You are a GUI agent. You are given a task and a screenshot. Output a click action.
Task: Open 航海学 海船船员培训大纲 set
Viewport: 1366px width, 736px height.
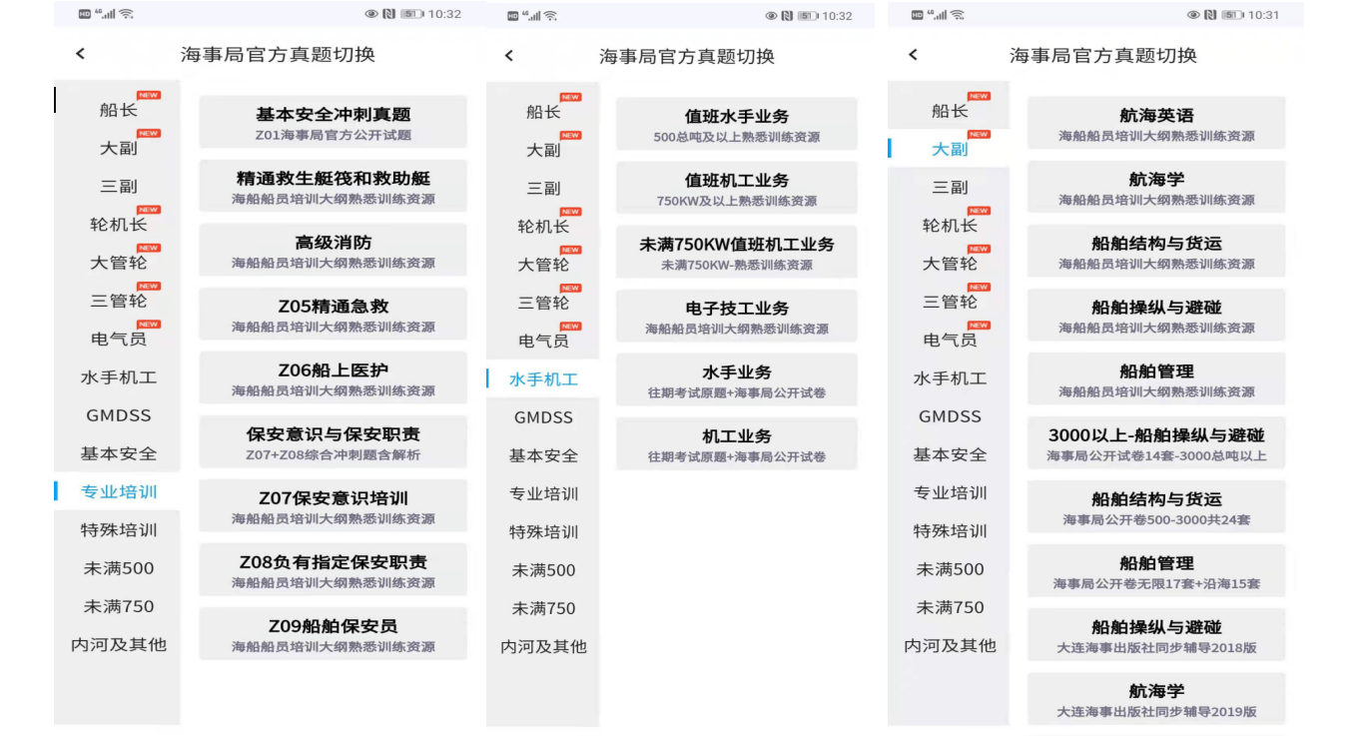click(1156, 188)
